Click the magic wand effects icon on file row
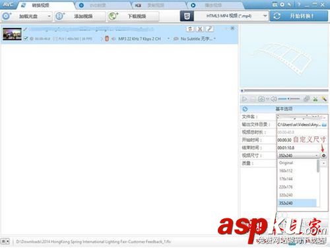330x248 pixels. tap(210, 29)
